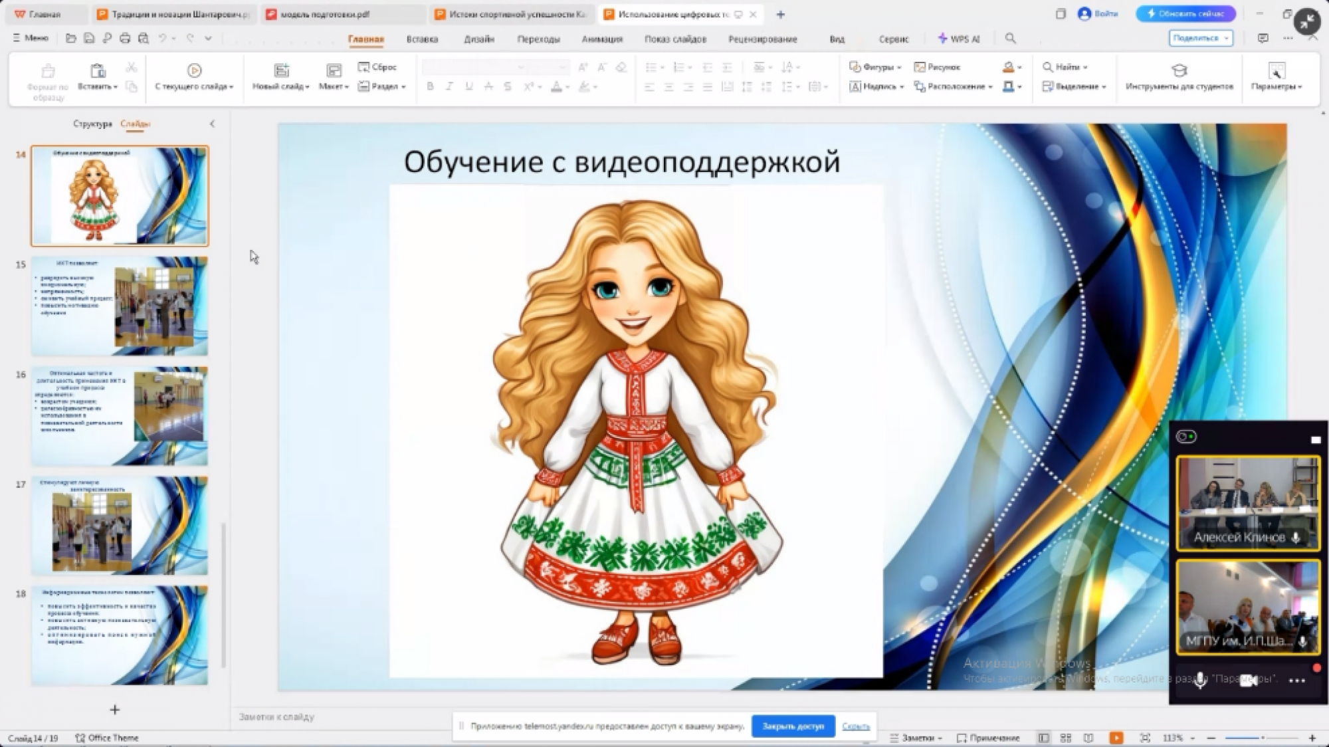The width and height of the screenshot is (1329, 747).
Task: Collapse the slide thumbnails panel chevron
Action: click(x=213, y=124)
